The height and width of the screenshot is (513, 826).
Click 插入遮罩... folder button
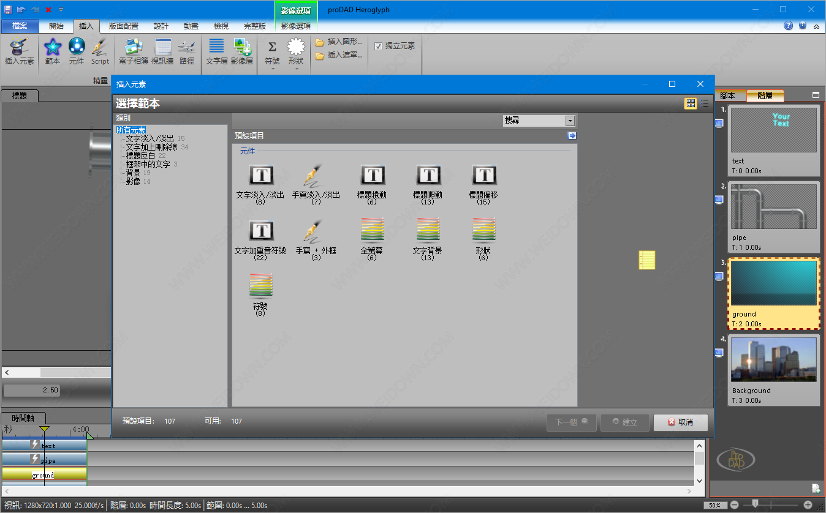click(x=338, y=55)
